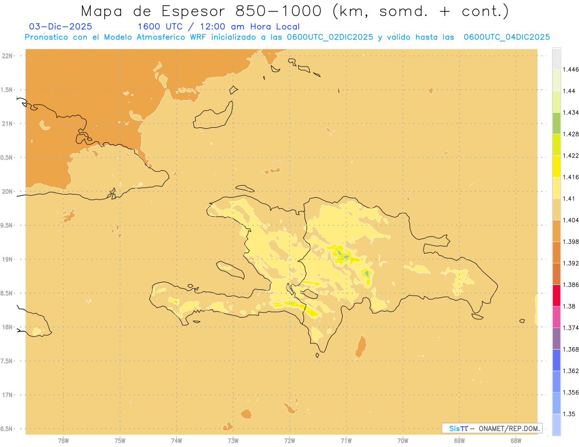Click the '17N' latitude label
Screen dimensions: 579x447
(7, 395)
